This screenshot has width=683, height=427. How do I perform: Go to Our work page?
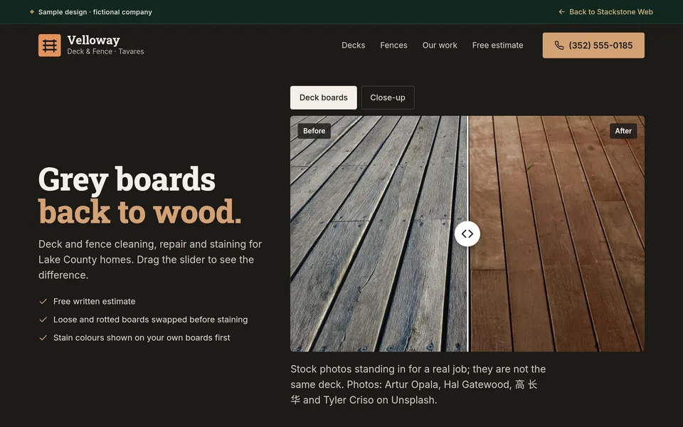[x=440, y=46]
